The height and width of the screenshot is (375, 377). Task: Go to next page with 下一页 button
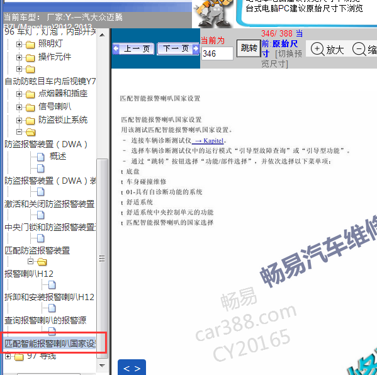[x=178, y=49]
